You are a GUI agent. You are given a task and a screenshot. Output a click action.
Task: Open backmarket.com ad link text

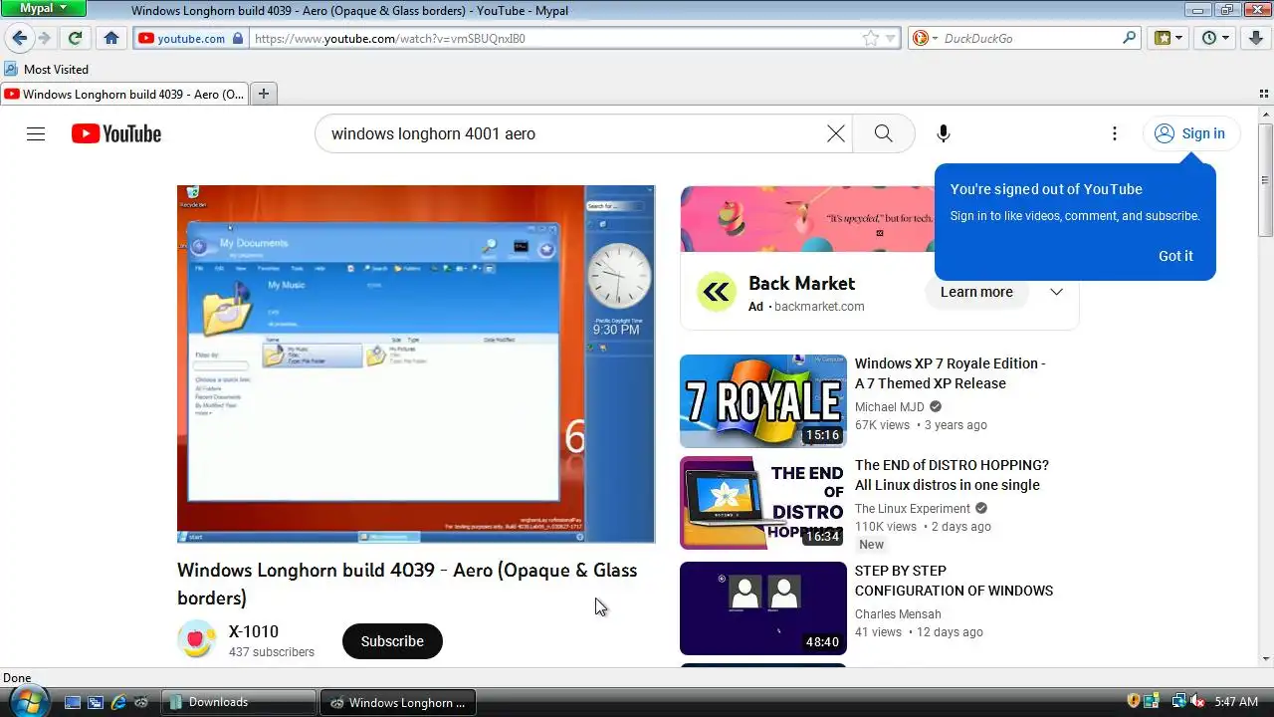point(819,307)
